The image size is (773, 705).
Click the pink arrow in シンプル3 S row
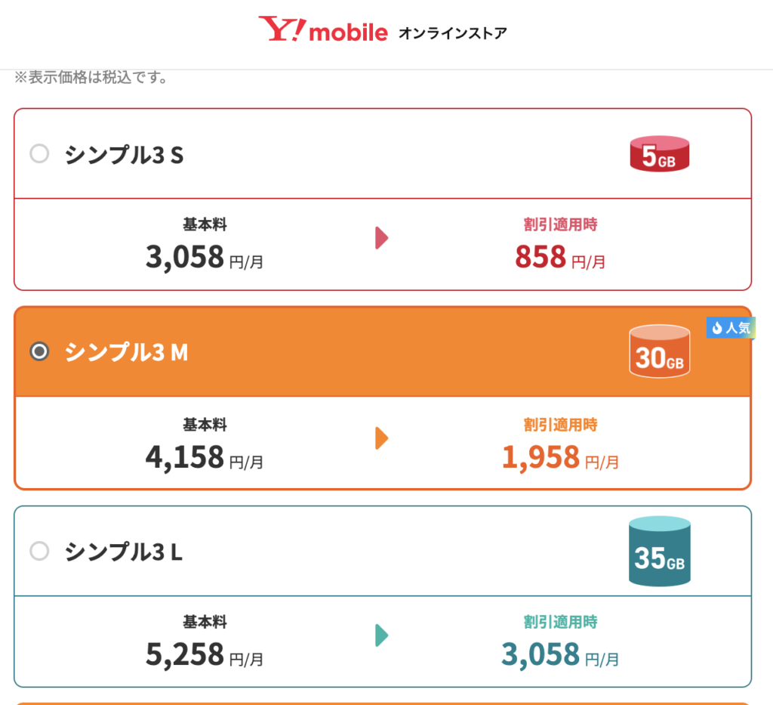coord(381,238)
